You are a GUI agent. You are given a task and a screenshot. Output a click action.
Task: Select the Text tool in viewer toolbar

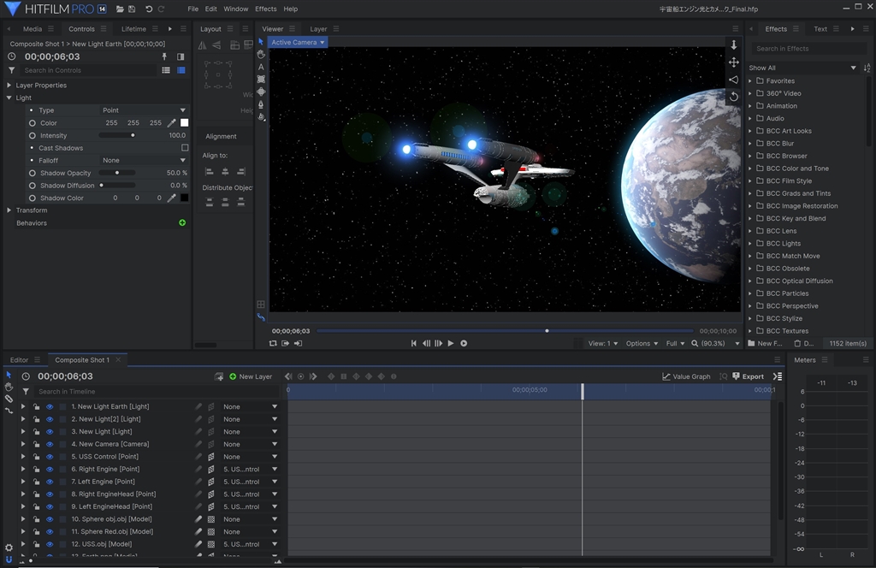tap(261, 67)
